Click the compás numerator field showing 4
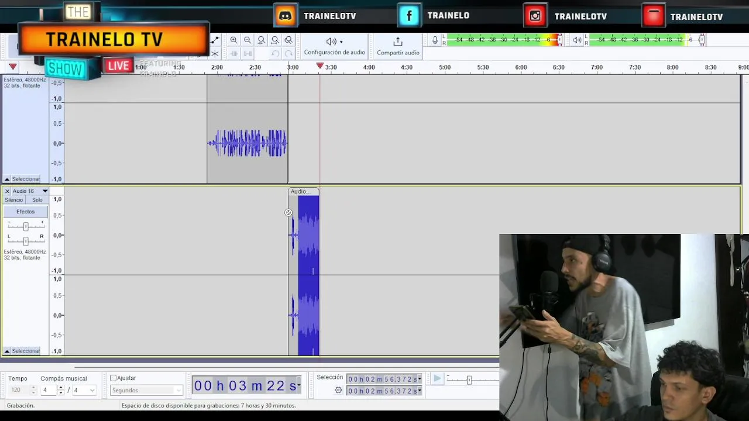 tap(48, 390)
